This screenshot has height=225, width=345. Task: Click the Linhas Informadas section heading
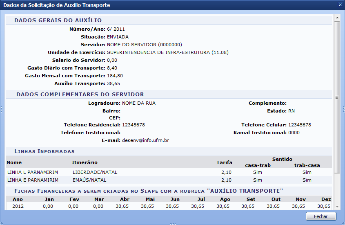click(45, 151)
